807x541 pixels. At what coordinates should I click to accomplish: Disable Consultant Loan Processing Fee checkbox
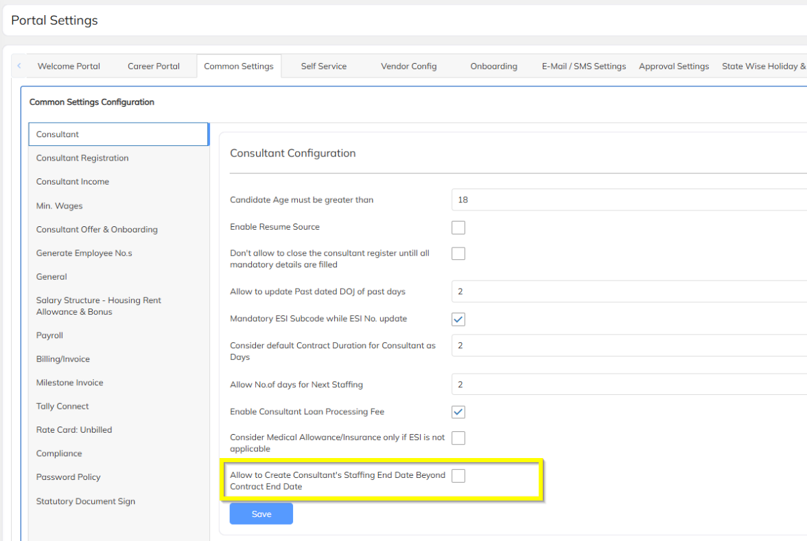point(458,412)
